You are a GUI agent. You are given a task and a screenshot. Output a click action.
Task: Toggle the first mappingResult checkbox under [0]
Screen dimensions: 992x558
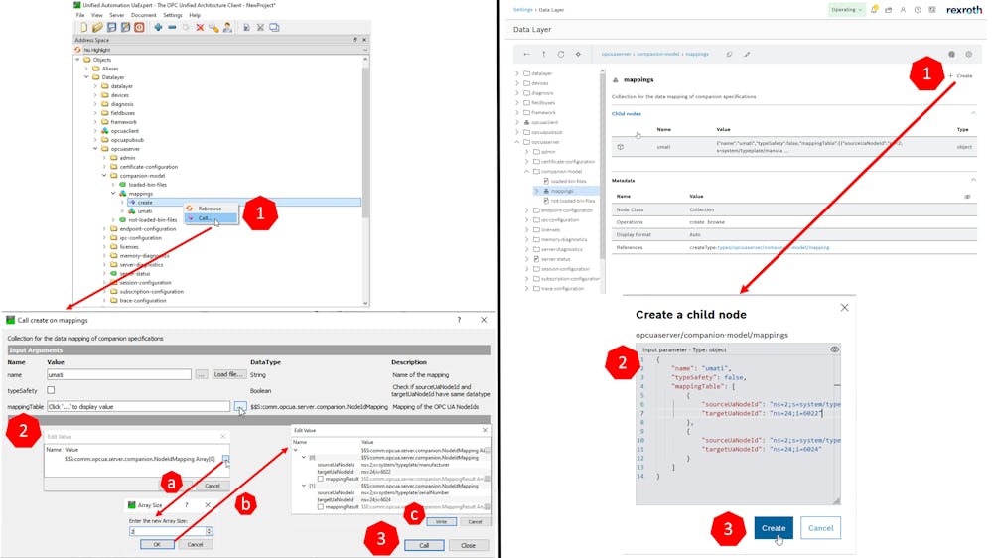pyautogui.click(x=320, y=479)
